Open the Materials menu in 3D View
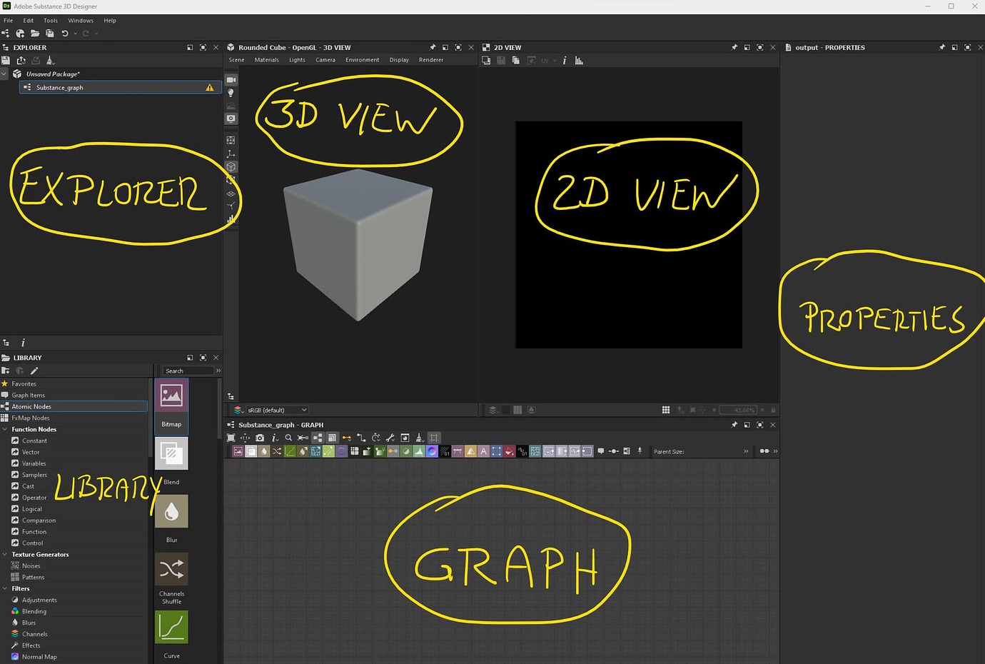The image size is (985, 664). tap(266, 60)
